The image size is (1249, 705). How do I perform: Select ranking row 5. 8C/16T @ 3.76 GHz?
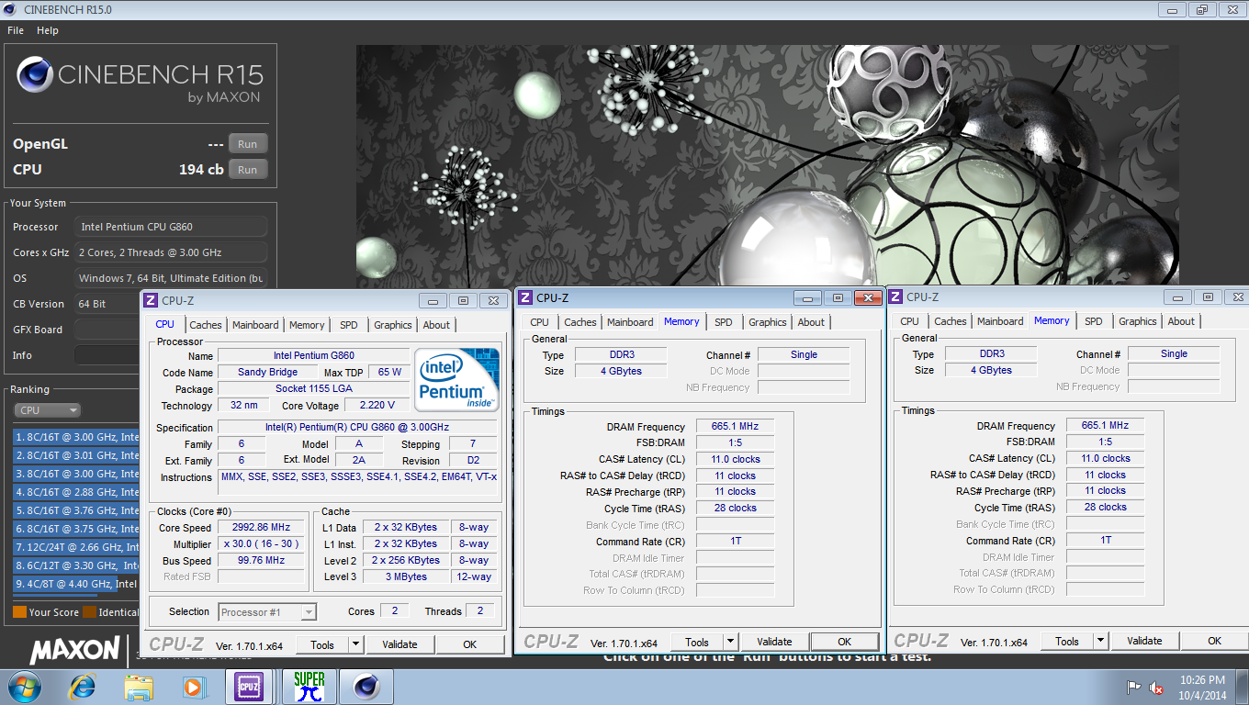coord(77,510)
